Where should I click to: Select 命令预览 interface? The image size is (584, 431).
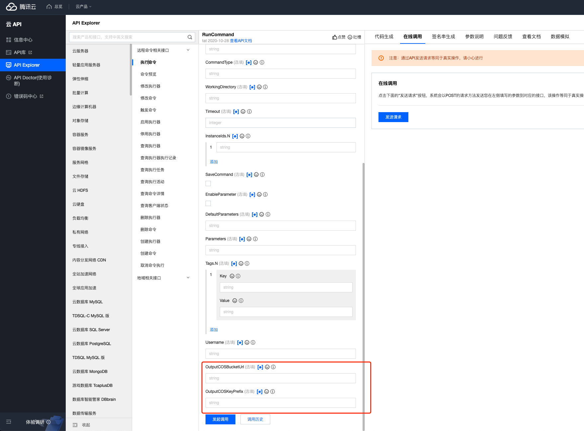pos(148,74)
